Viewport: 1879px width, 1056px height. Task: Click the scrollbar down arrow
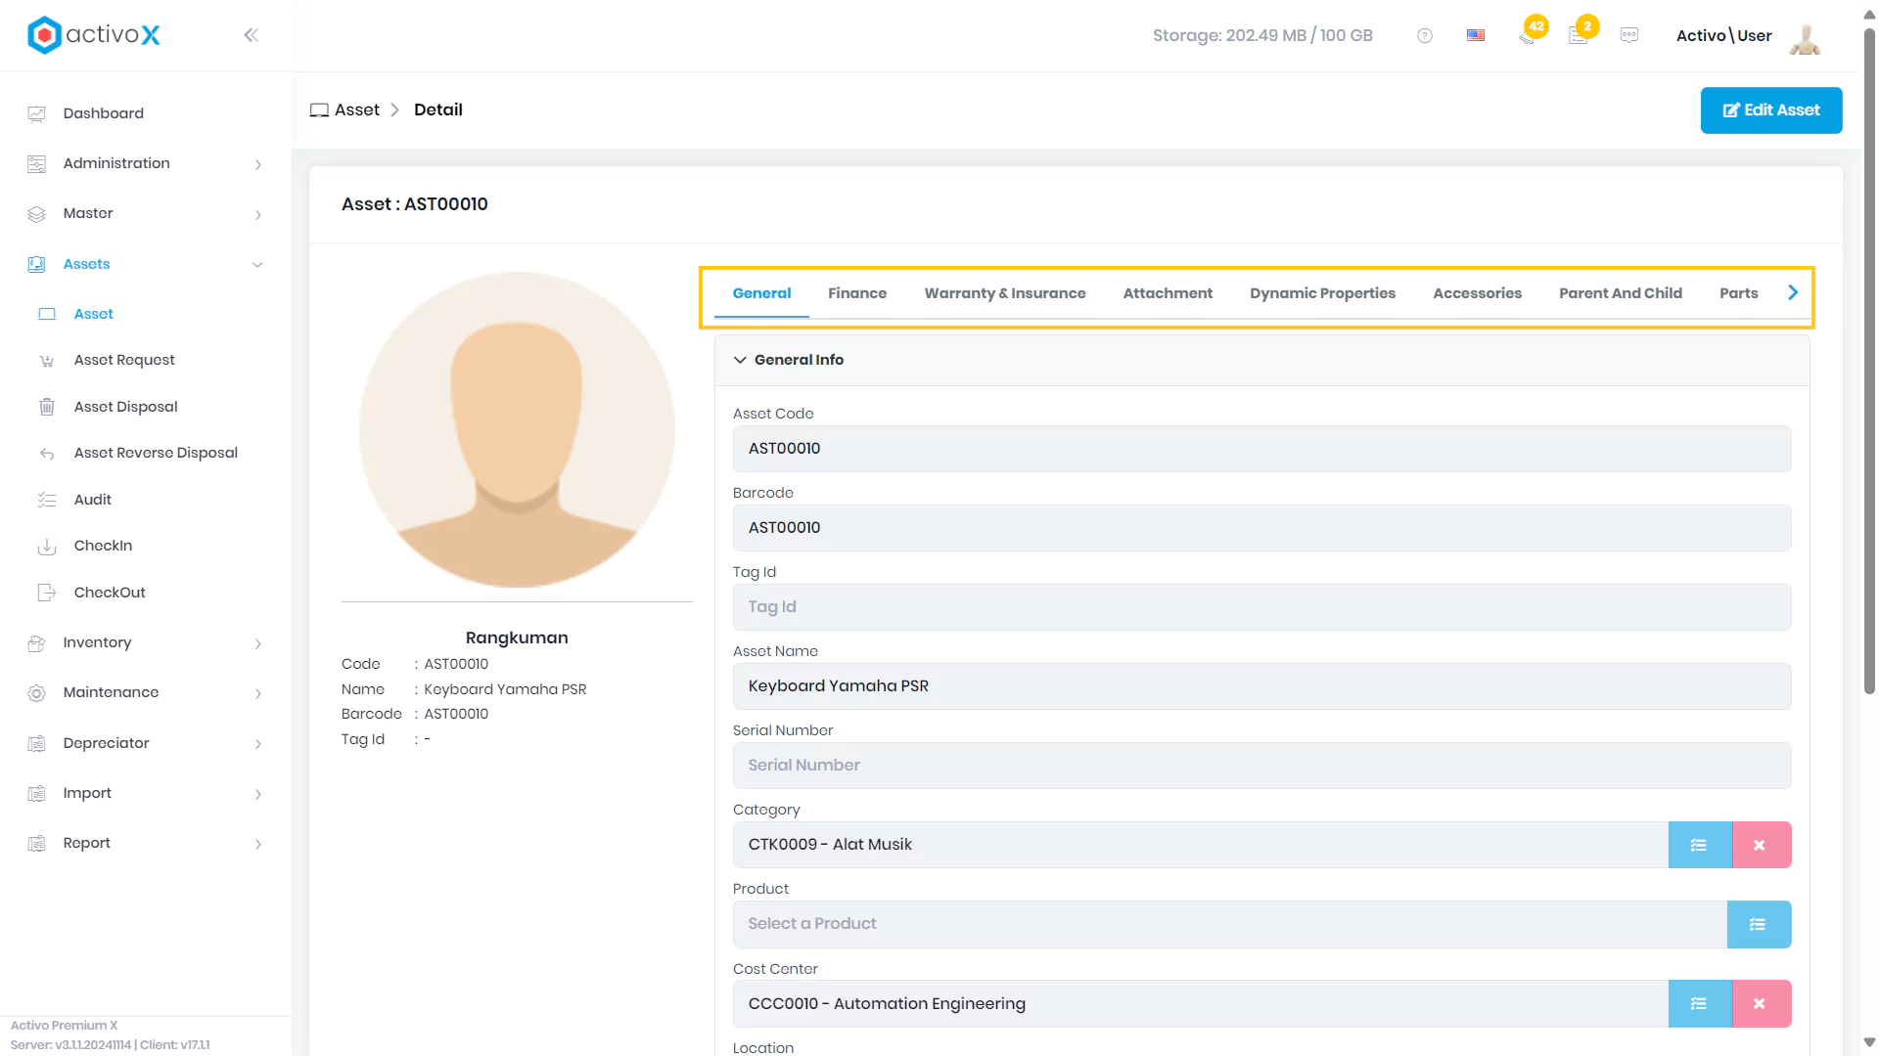[1869, 1042]
